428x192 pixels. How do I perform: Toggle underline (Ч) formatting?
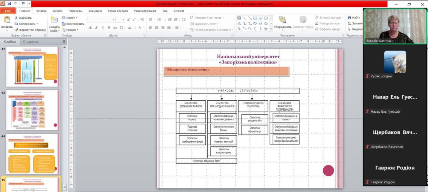[102, 28]
